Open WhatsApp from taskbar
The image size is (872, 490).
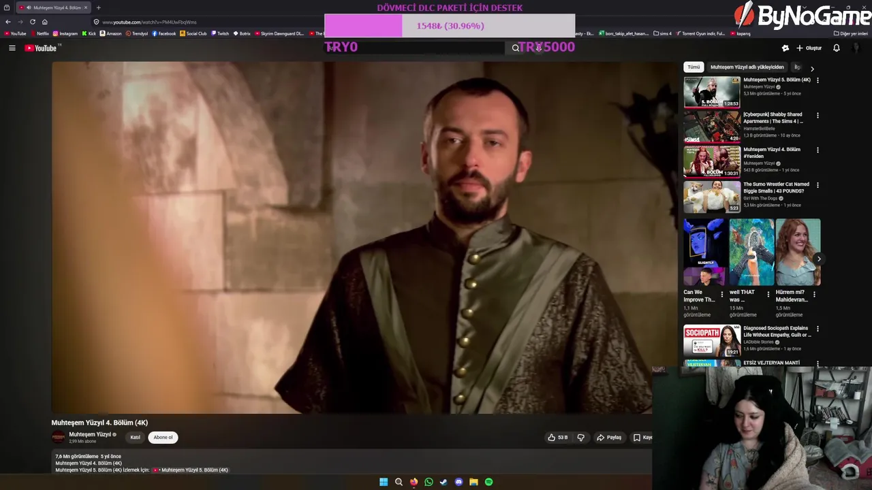coord(429,482)
